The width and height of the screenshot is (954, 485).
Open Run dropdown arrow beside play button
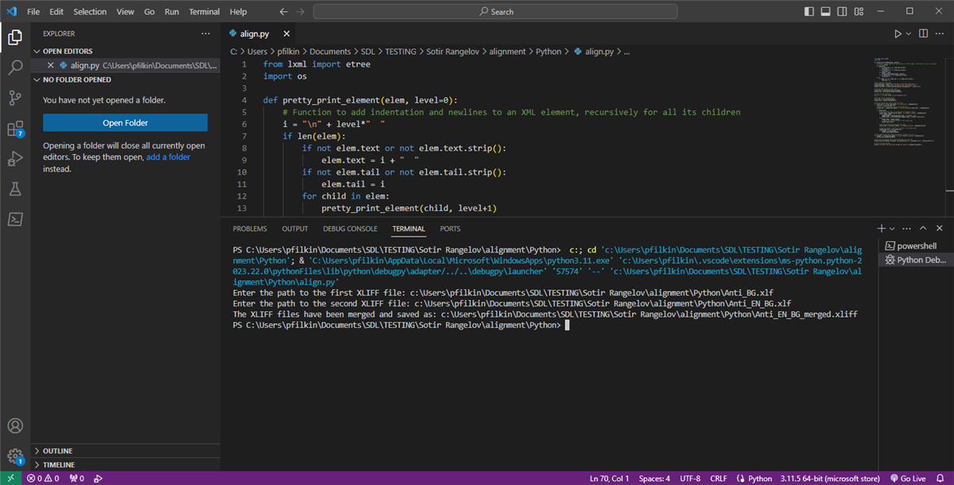pyautogui.click(x=909, y=34)
